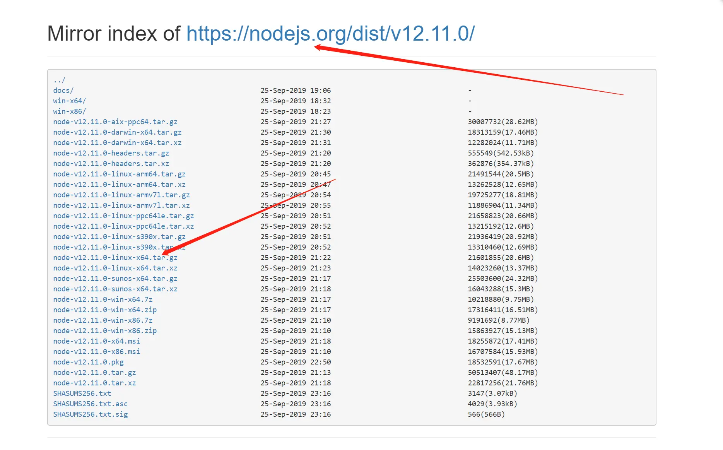Download node-v12.11.0-linux-armv7l.tar.xz

(121, 205)
